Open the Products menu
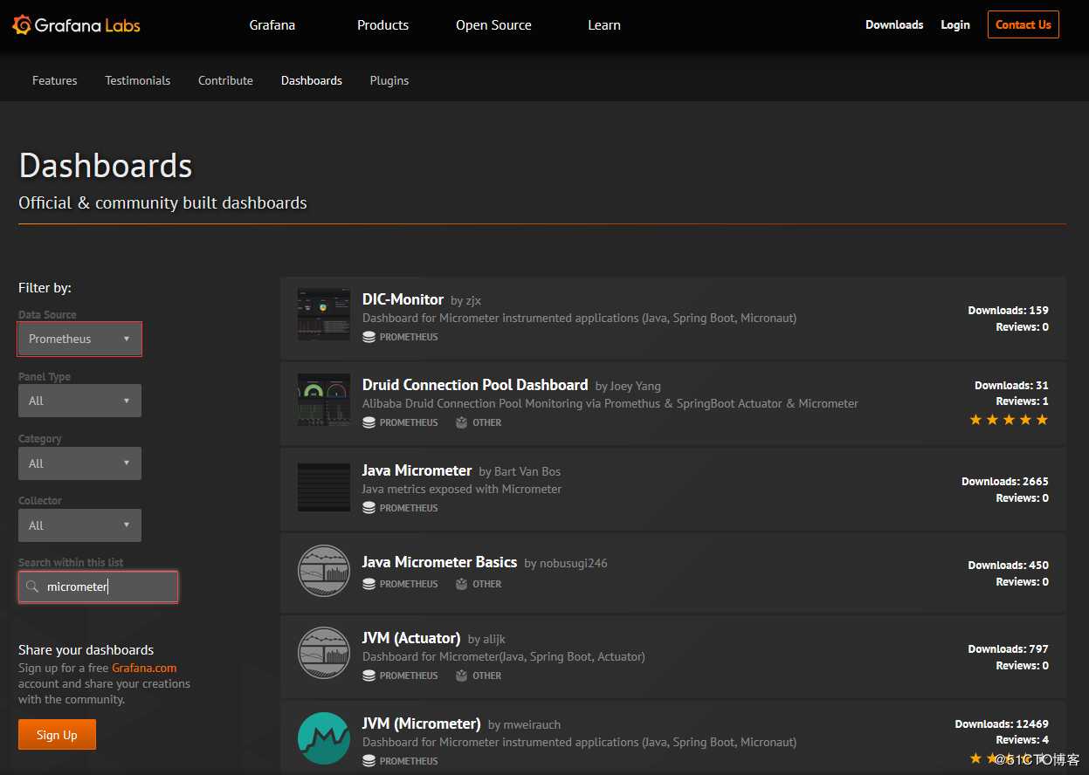 click(383, 24)
